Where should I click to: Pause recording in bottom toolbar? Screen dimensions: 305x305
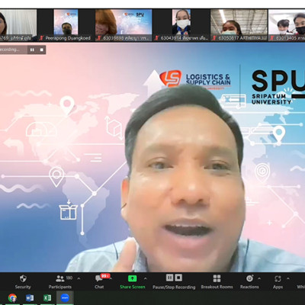click(x=169, y=278)
